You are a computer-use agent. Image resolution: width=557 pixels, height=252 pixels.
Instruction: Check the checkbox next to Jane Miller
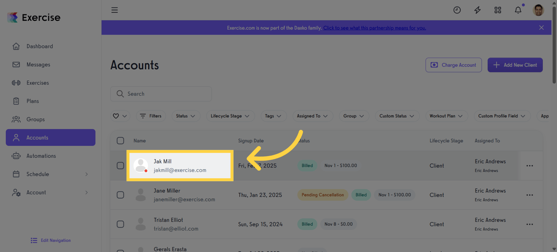120,195
